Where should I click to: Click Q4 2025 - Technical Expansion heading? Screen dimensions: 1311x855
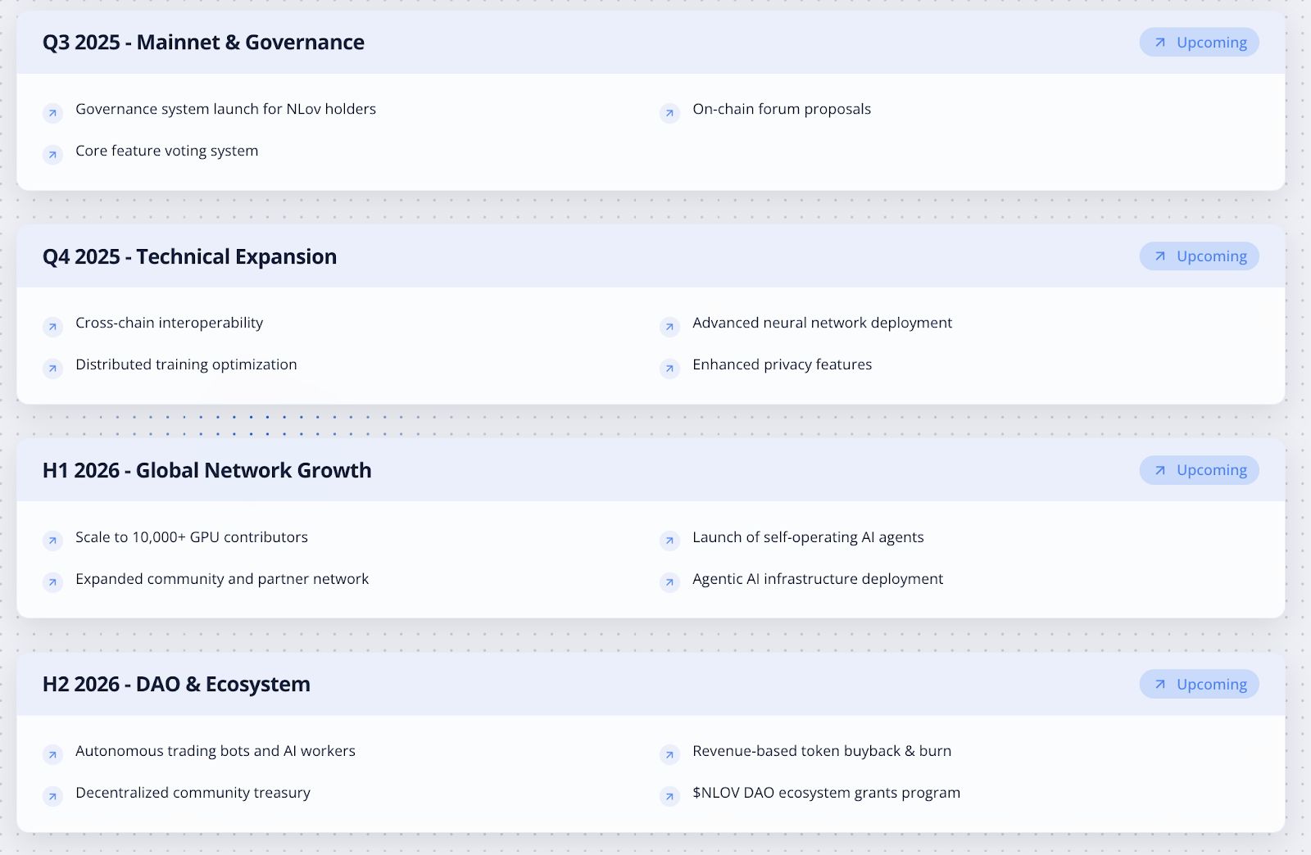click(x=189, y=256)
